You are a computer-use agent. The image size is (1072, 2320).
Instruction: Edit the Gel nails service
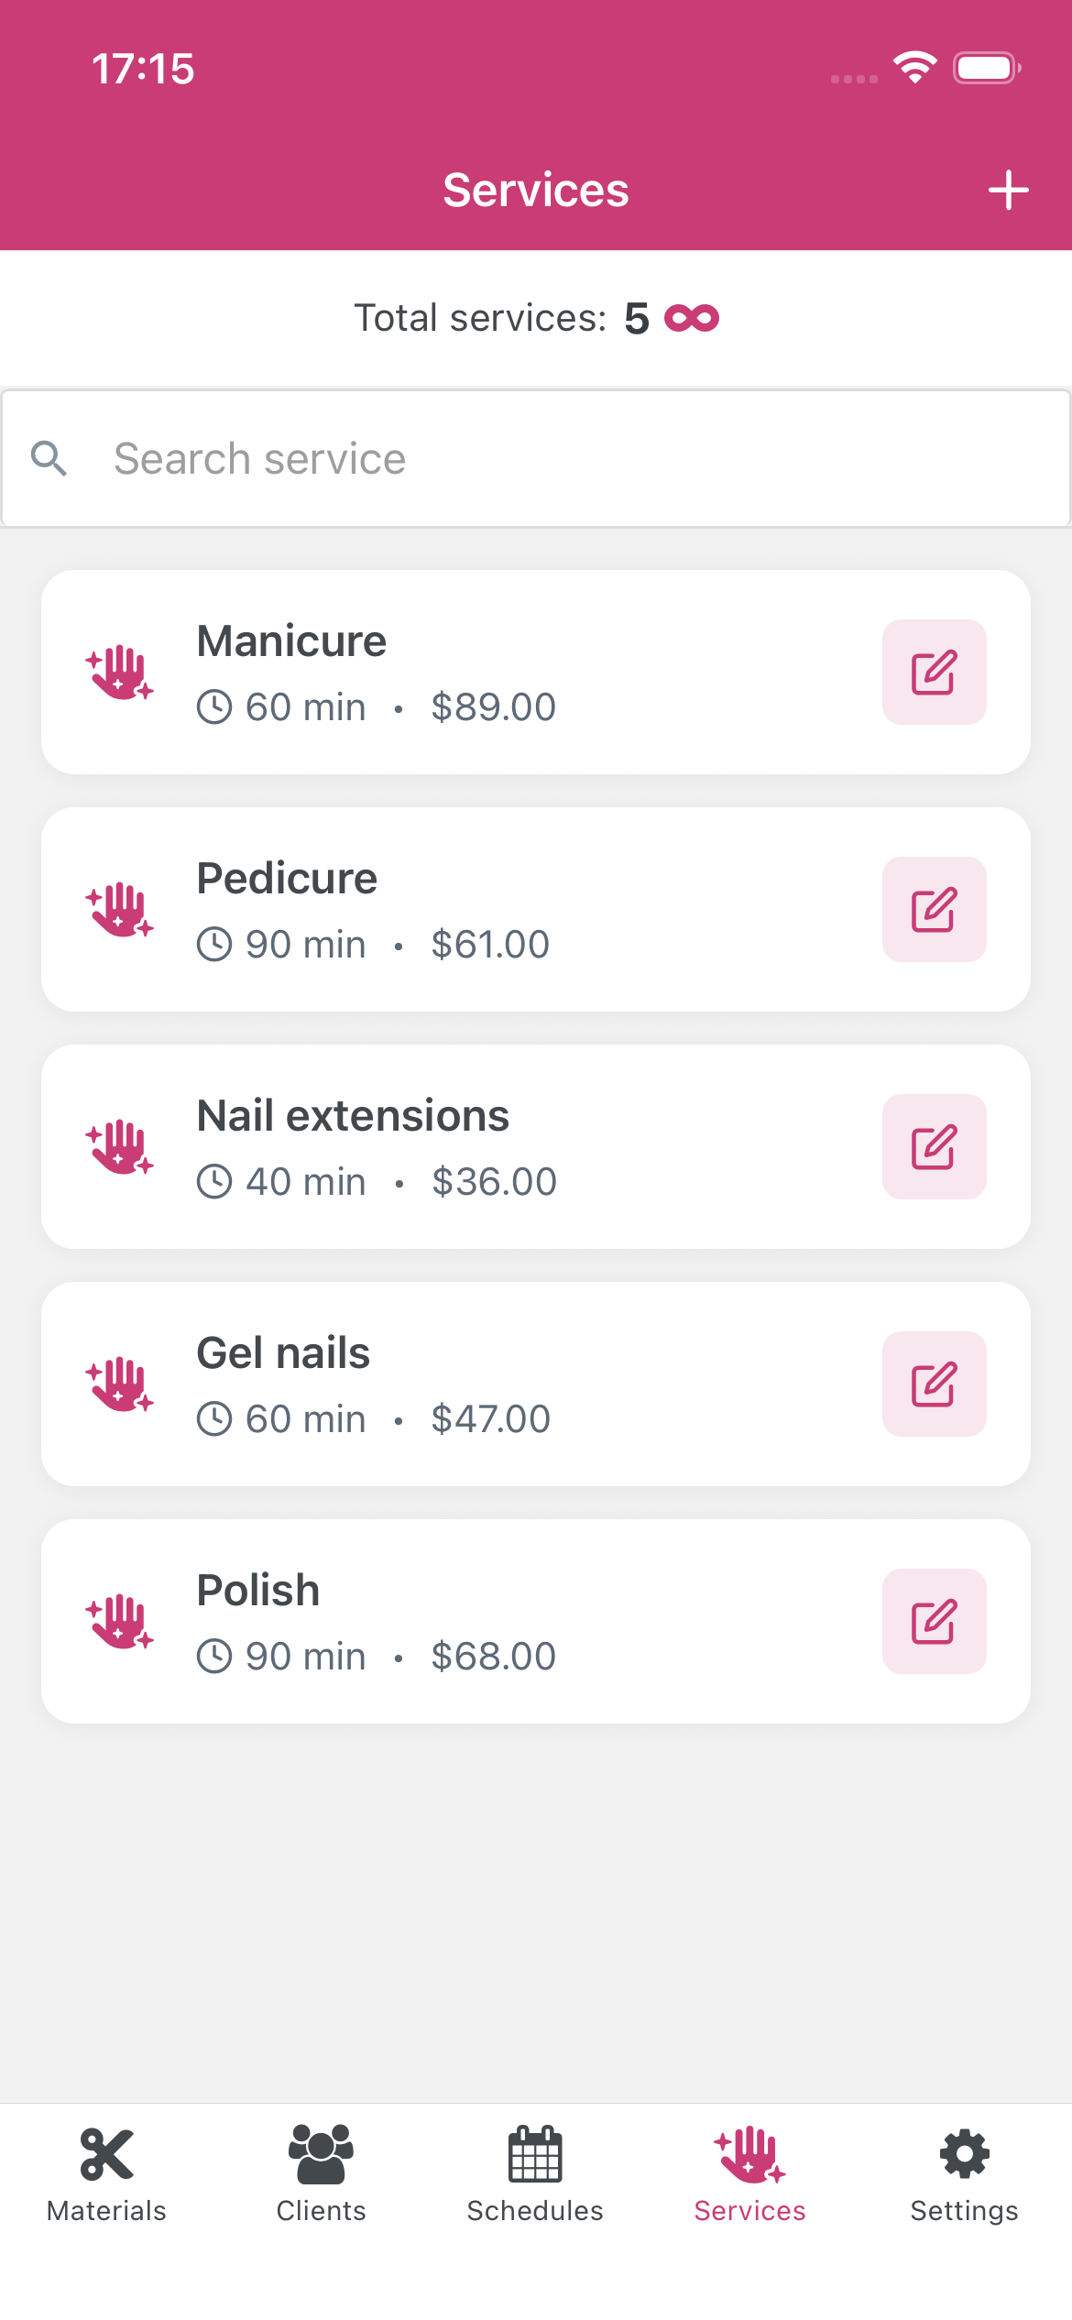click(934, 1384)
